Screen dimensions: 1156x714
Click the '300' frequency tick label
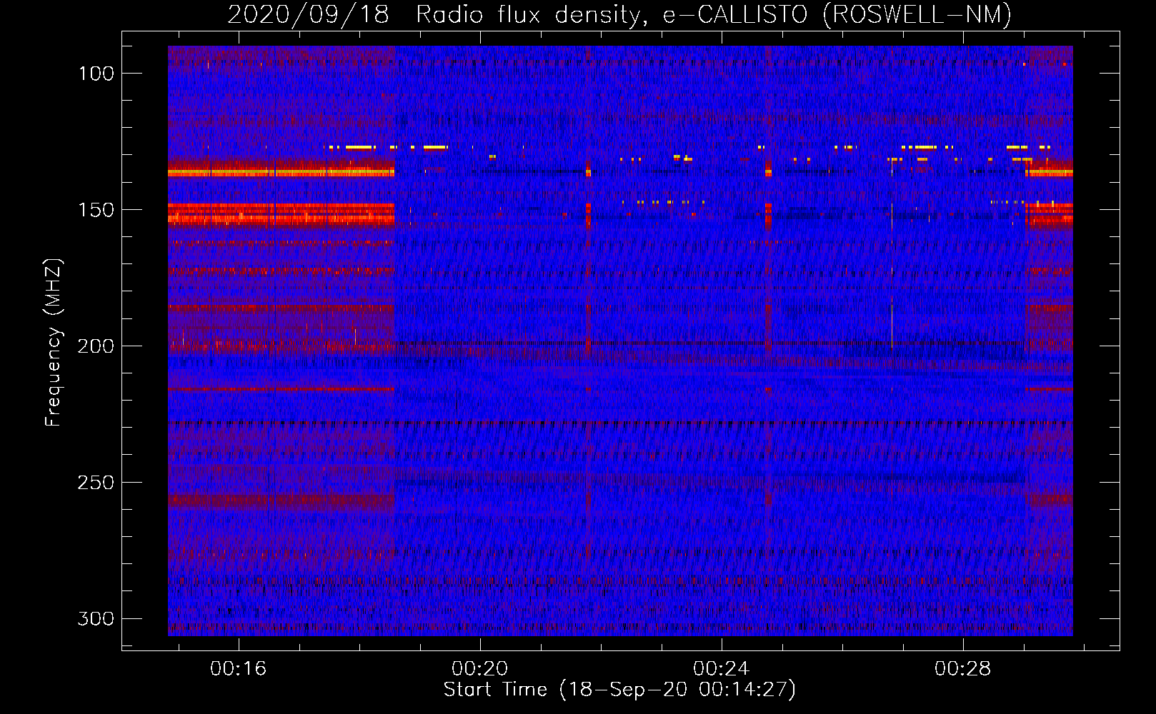(x=96, y=618)
